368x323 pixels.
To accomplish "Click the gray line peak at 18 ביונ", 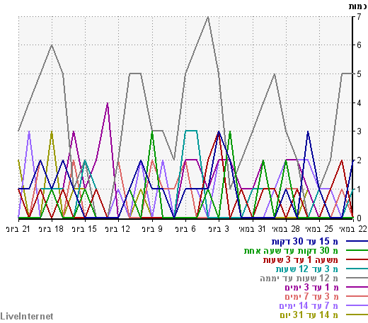I will [x=52, y=45].
